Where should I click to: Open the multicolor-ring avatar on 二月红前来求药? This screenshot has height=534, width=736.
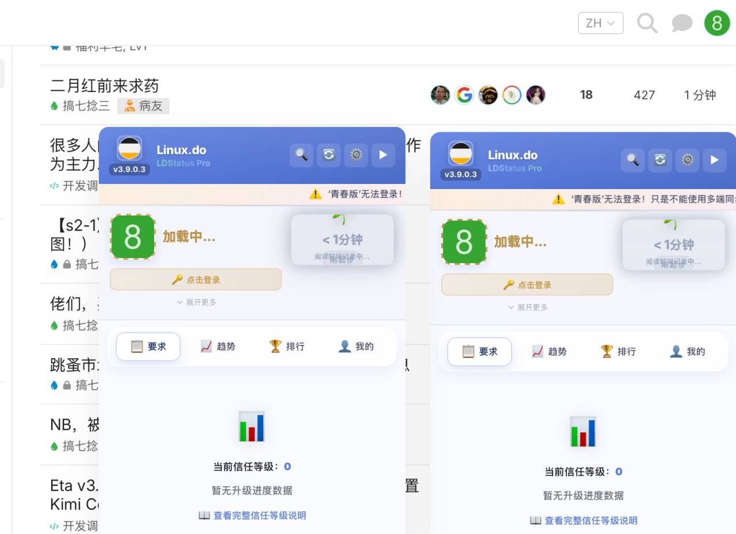512,95
